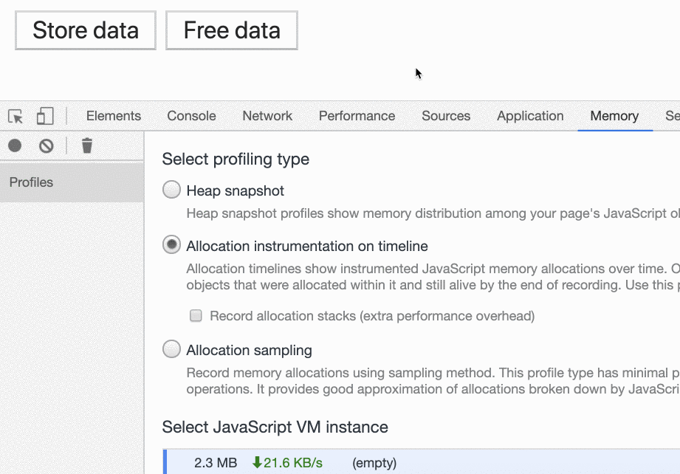This screenshot has width=680, height=474.
Task: Clear all profiles via the block icon
Action: point(46,145)
